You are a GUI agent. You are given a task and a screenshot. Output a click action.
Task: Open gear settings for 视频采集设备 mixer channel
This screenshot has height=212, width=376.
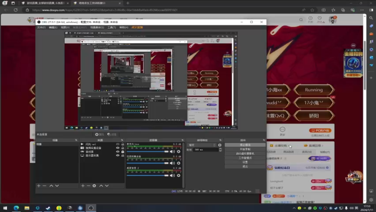click(179, 163)
